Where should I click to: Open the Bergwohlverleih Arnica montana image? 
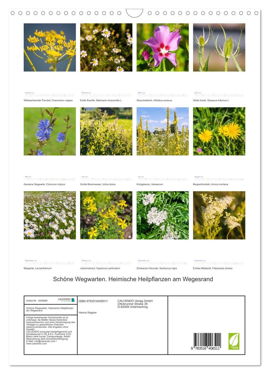coord(219,131)
